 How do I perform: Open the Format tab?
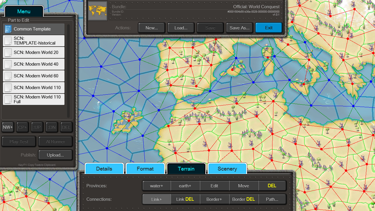click(145, 169)
